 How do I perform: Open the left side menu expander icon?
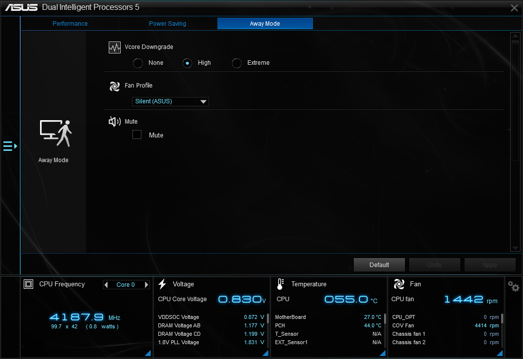[10, 146]
